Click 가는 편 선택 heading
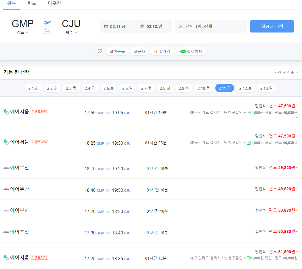The width and height of the screenshot is (302, 269). (x=17, y=72)
